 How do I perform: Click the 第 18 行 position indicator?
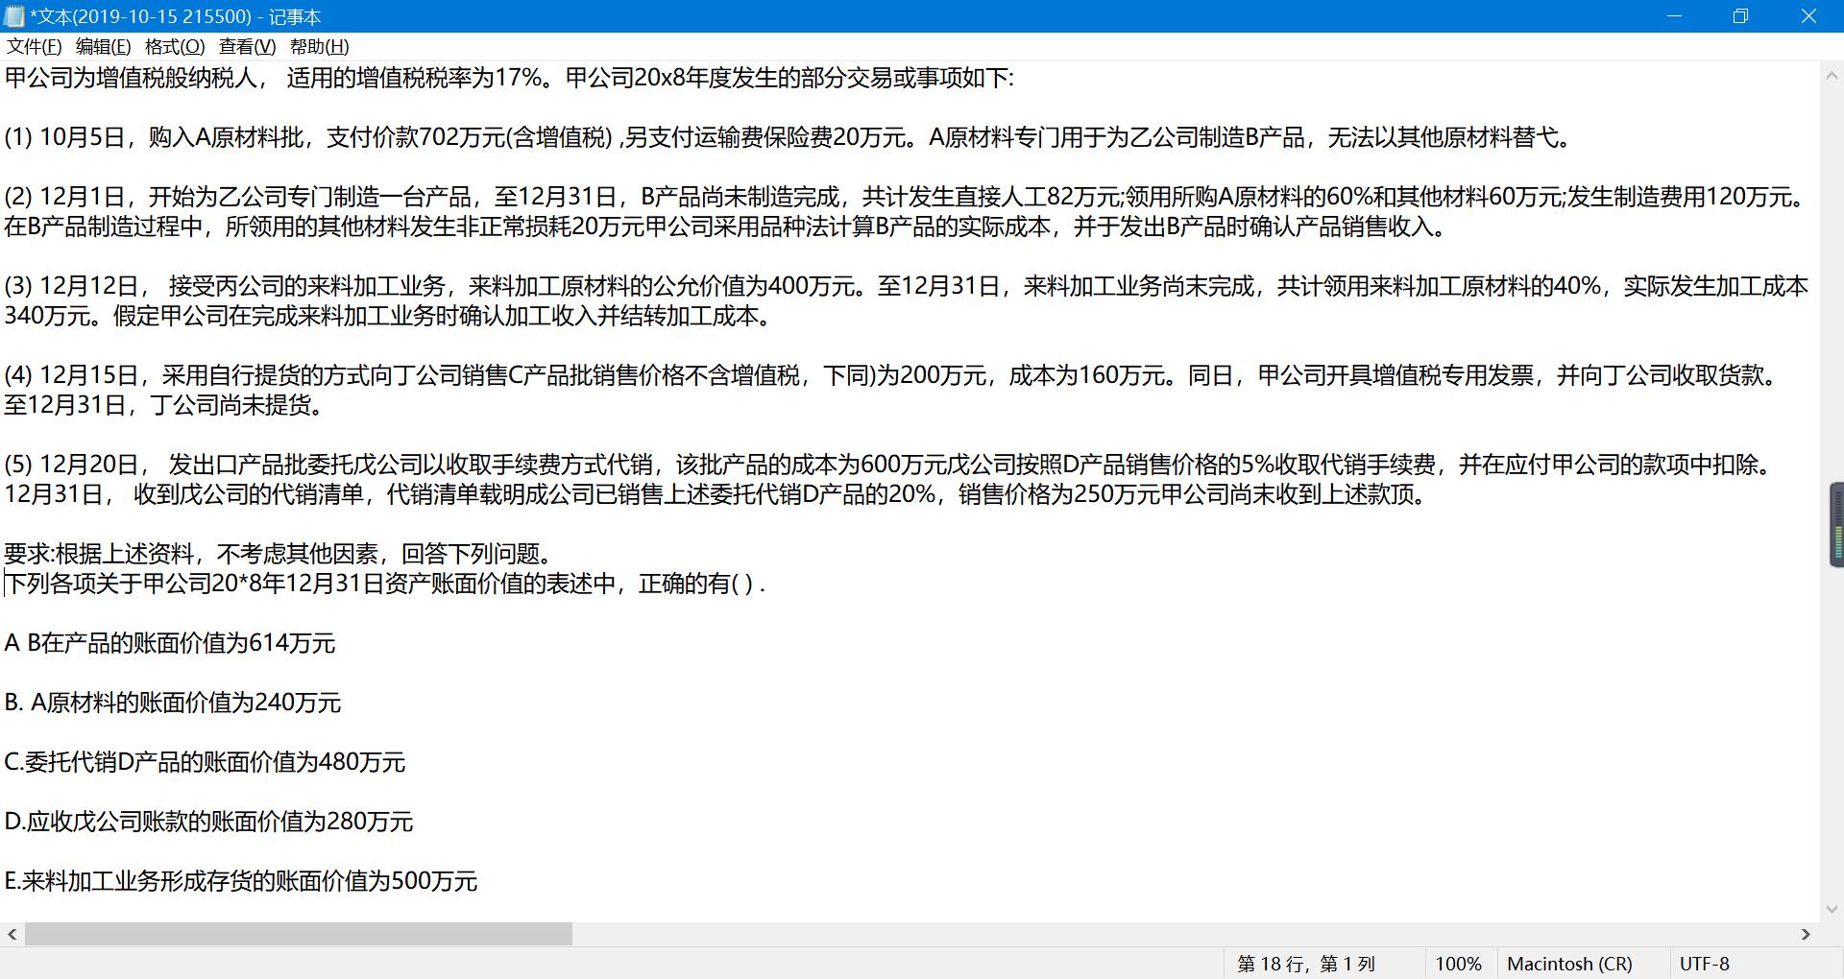1306,964
